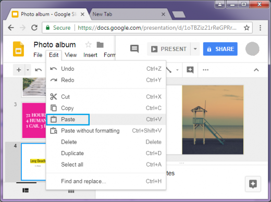Choose Duplicate in the Edit menu
Viewport: 271px width, 202px height.
click(x=106, y=153)
